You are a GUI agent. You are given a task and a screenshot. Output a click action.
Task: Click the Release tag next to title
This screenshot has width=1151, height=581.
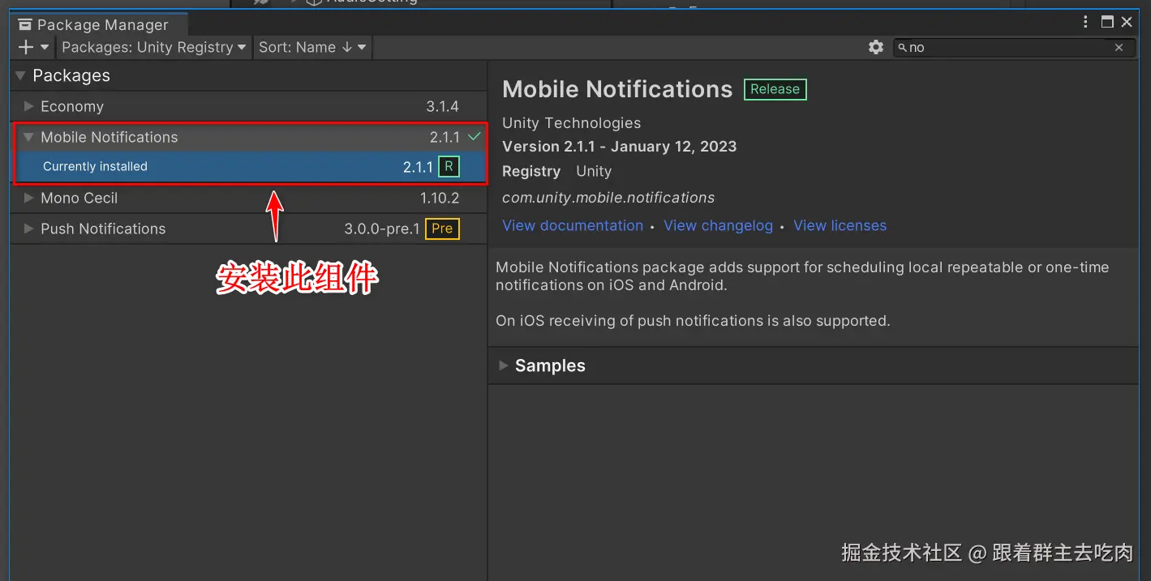[x=775, y=89]
